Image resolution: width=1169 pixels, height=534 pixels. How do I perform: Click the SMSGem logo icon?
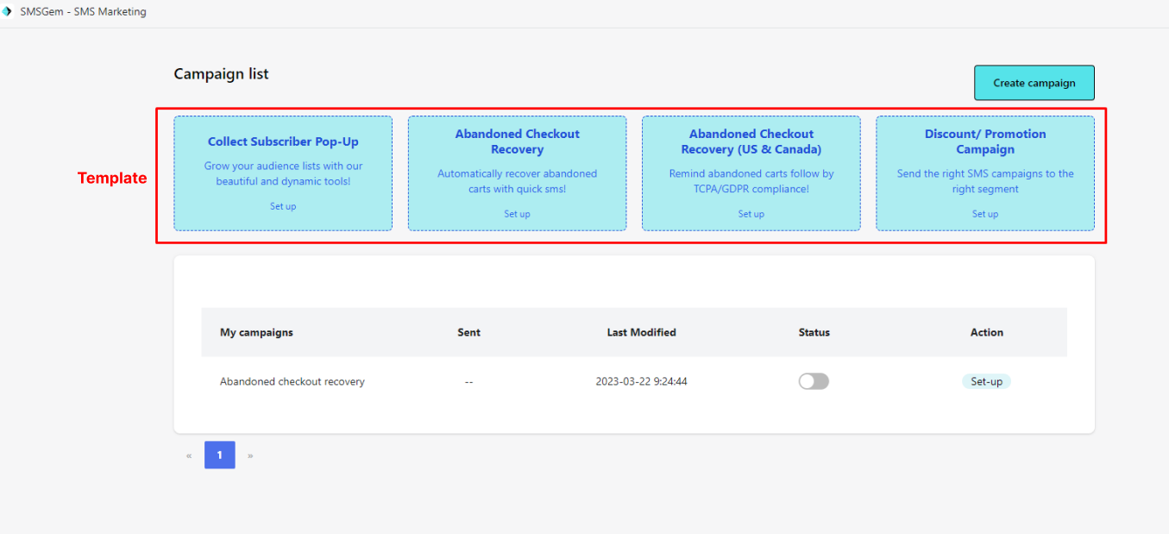tap(7, 12)
